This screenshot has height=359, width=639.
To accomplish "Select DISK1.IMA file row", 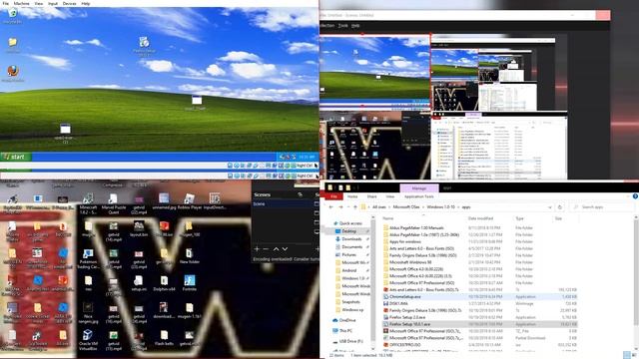I will tap(479, 303).
